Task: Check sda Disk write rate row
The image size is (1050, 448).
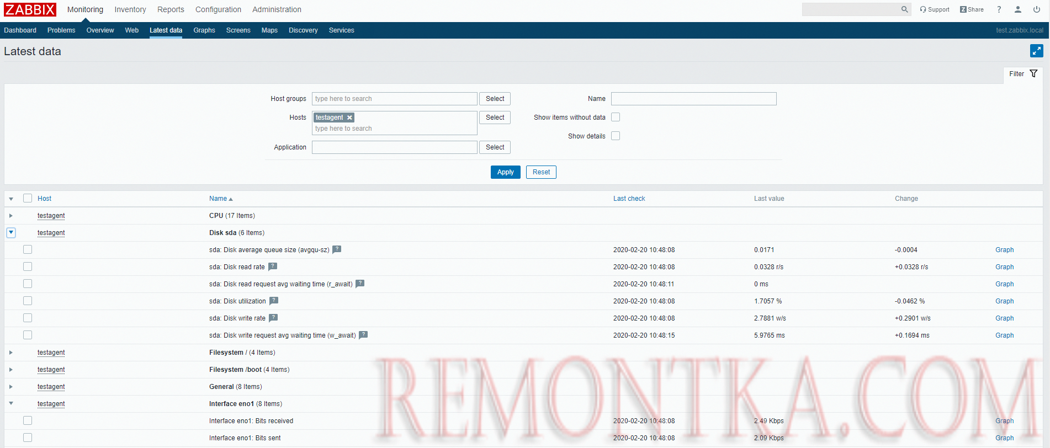Action: (x=28, y=318)
